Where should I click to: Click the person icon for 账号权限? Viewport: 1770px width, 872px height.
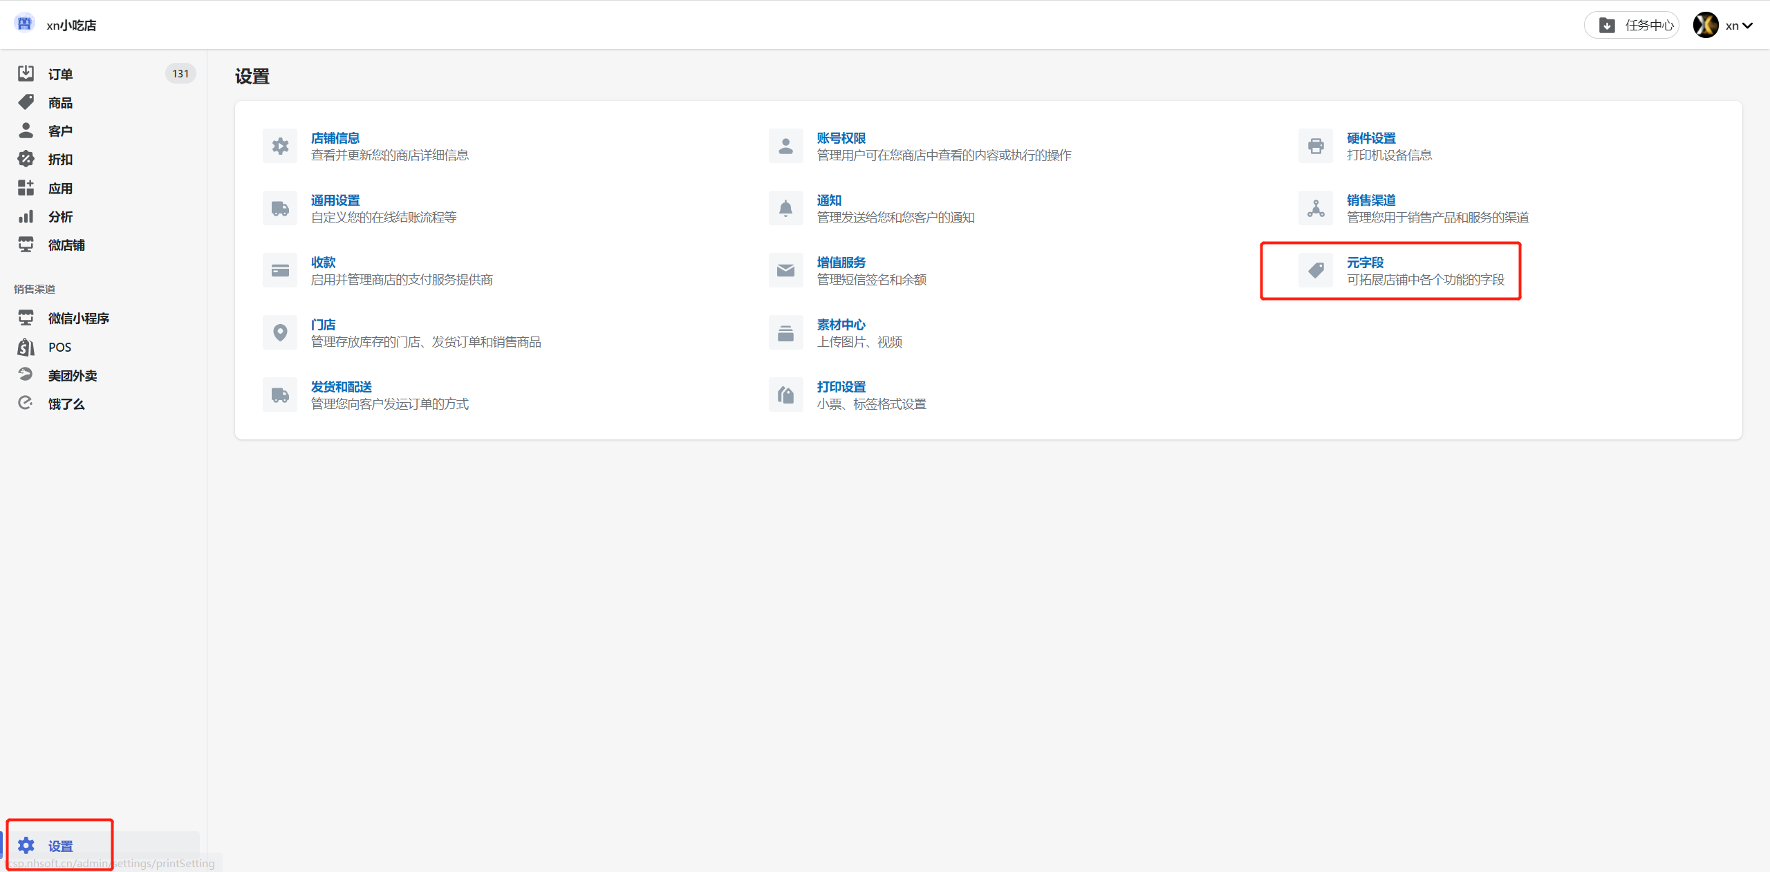(x=785, y=146)
